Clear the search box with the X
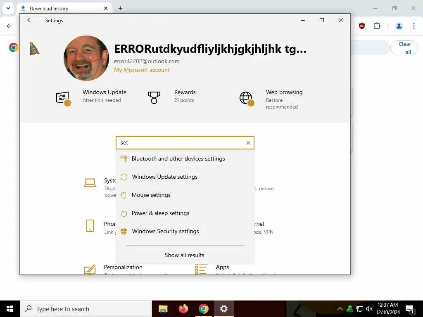 point(248,143)
